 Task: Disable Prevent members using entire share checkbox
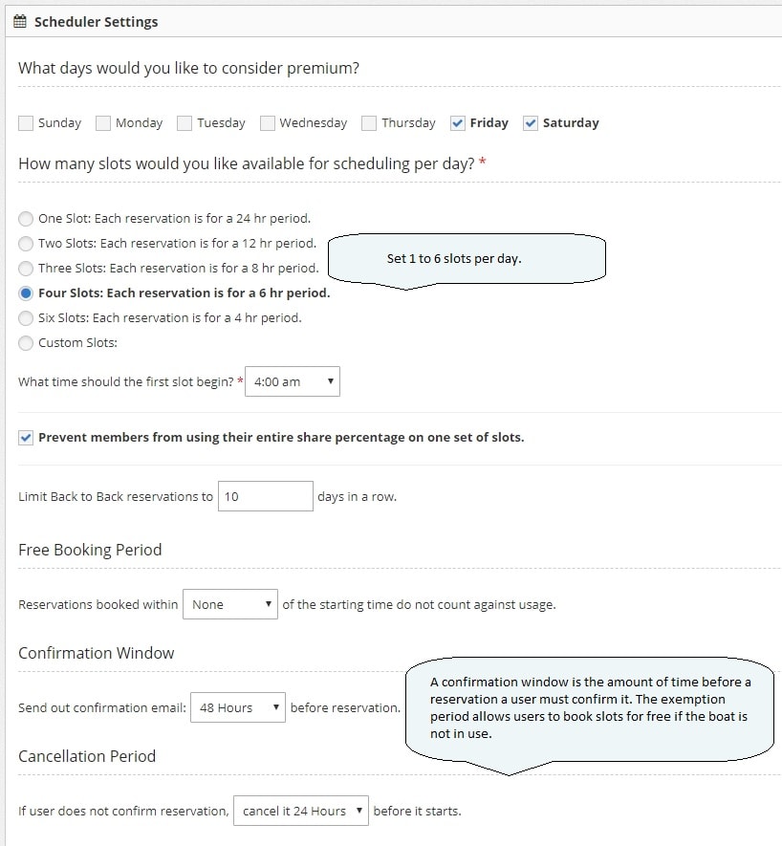pyautogui.click(x=26, y=438)
